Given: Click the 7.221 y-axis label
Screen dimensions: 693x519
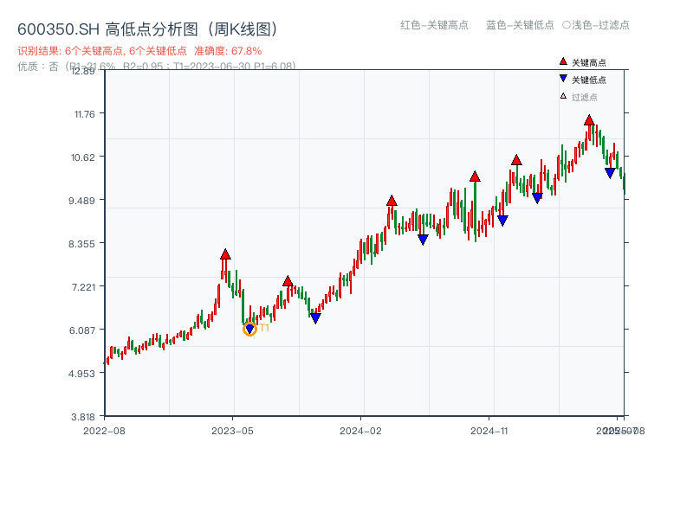Looking at the screenshot, I should point(83,287).
